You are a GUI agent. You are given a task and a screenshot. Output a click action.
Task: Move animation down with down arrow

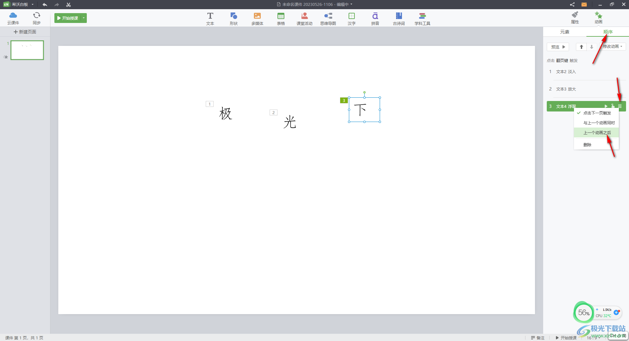click(592, 47)
